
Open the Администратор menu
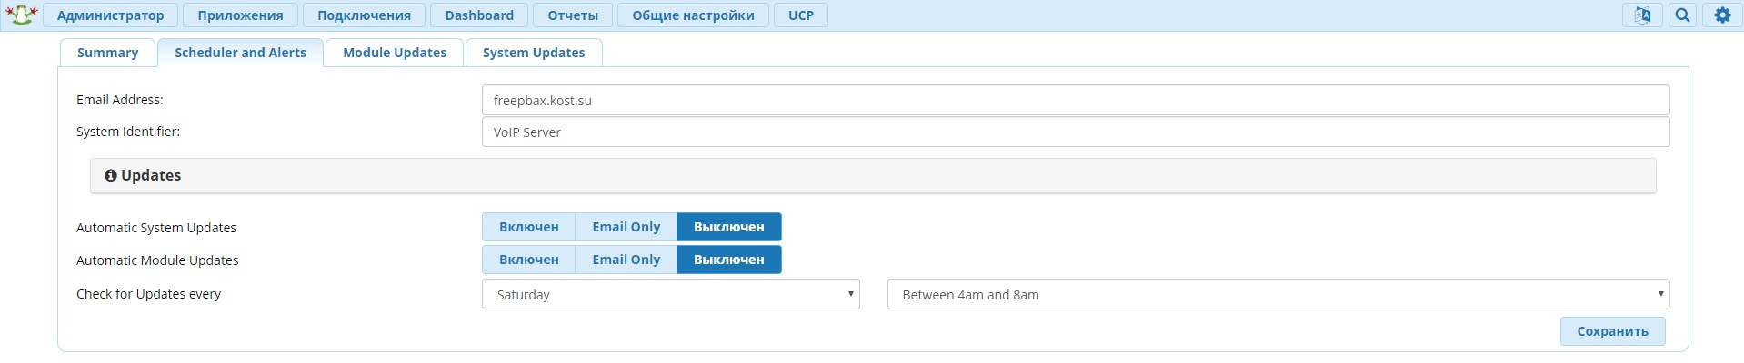(x=110, y=15)
